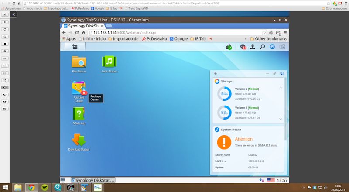Expand the LAN 1 dropdown arrow
Image resolution: width=349 pixels, height=192 pixels.
click(x=225, y=161)
